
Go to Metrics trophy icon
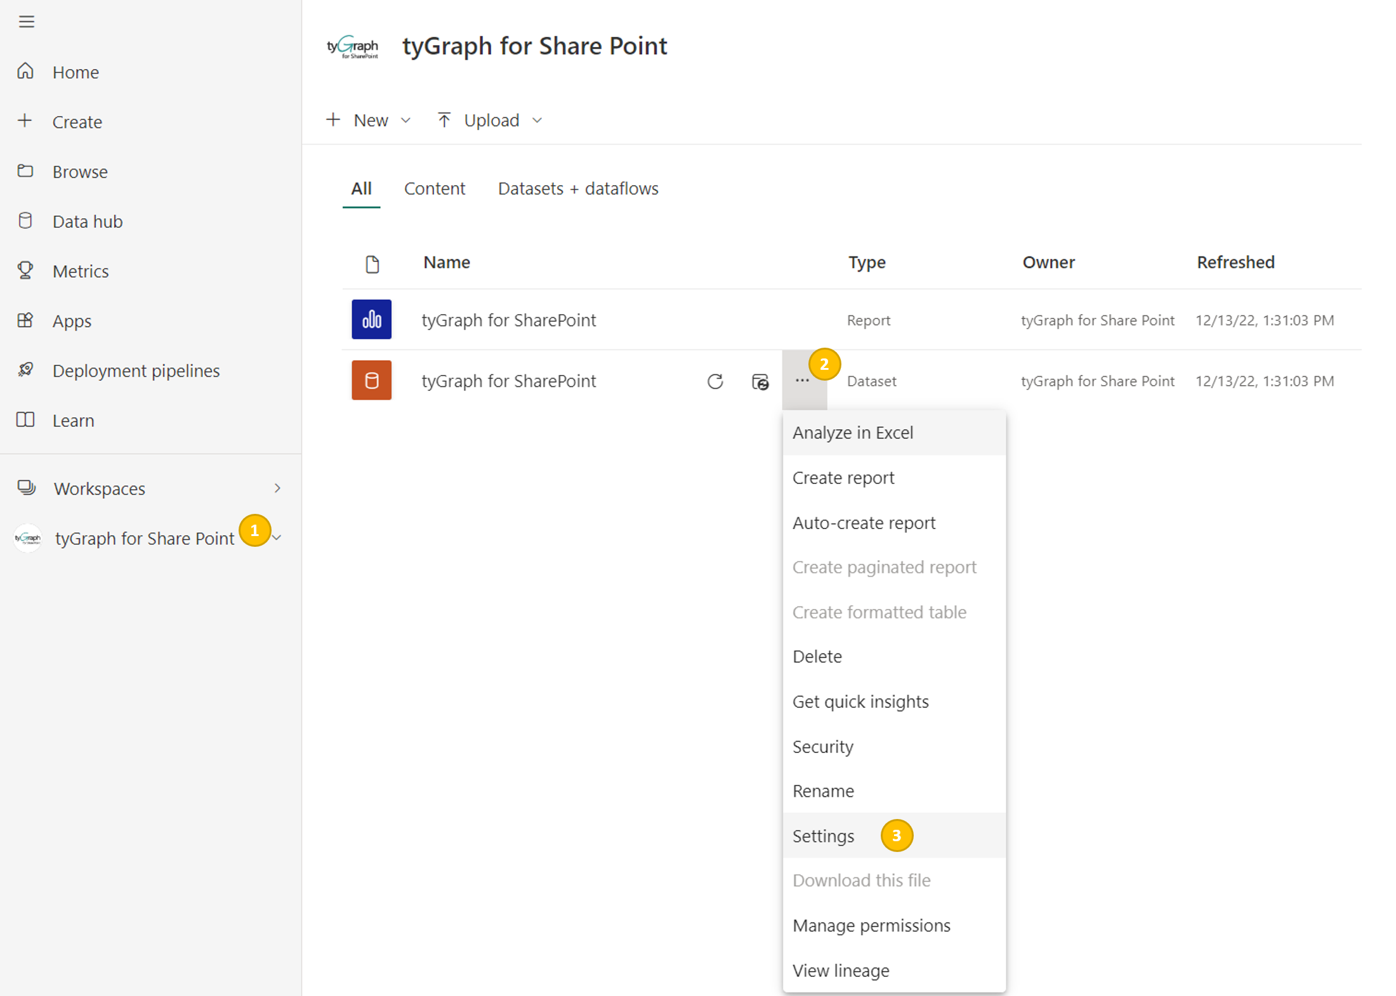click(25, 271)
